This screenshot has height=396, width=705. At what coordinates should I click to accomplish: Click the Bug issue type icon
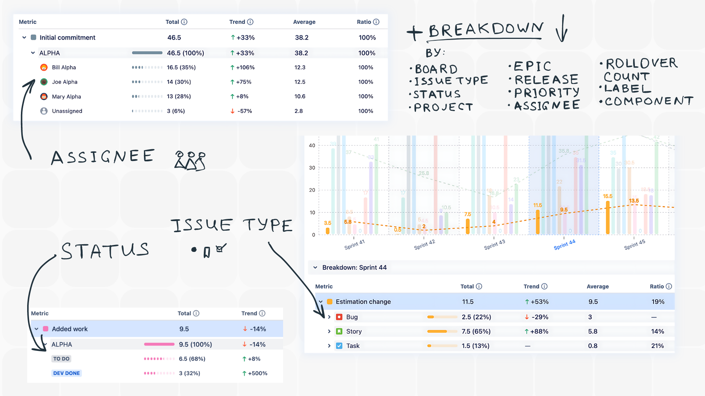point(339,317)
